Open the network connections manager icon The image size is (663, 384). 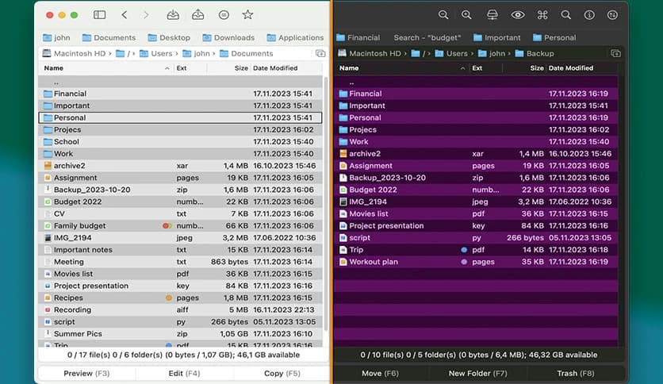[x=492, y=15]
